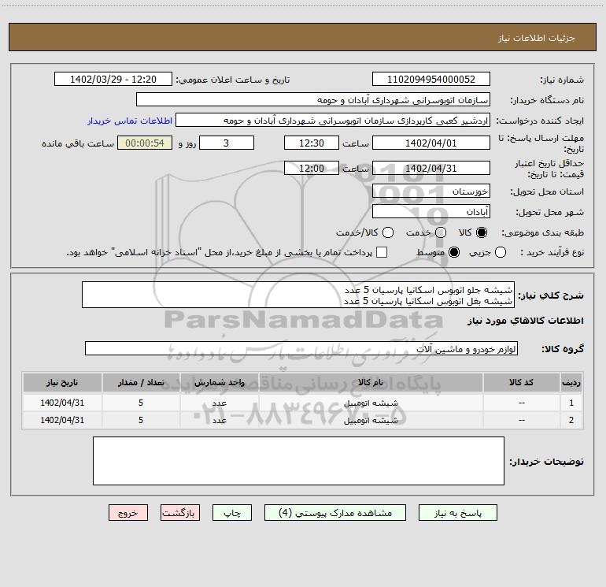The height and width of the screenshot is (587, 606).
Task: Click the delivery province field خوزستان
Action: [431, 191]
